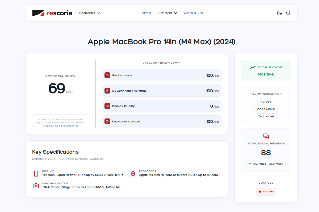
Task: Click the Apple MacBook Pro 14in page title
Action: coord(162,42)
